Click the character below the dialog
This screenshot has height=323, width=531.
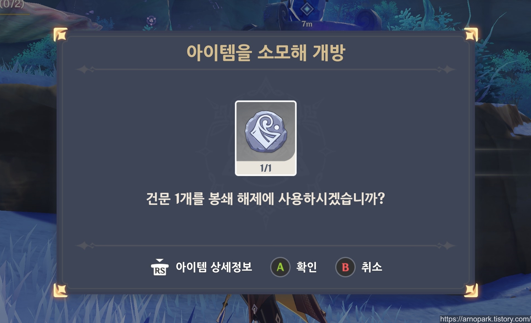pyautogui.click(x=265, y=308)
